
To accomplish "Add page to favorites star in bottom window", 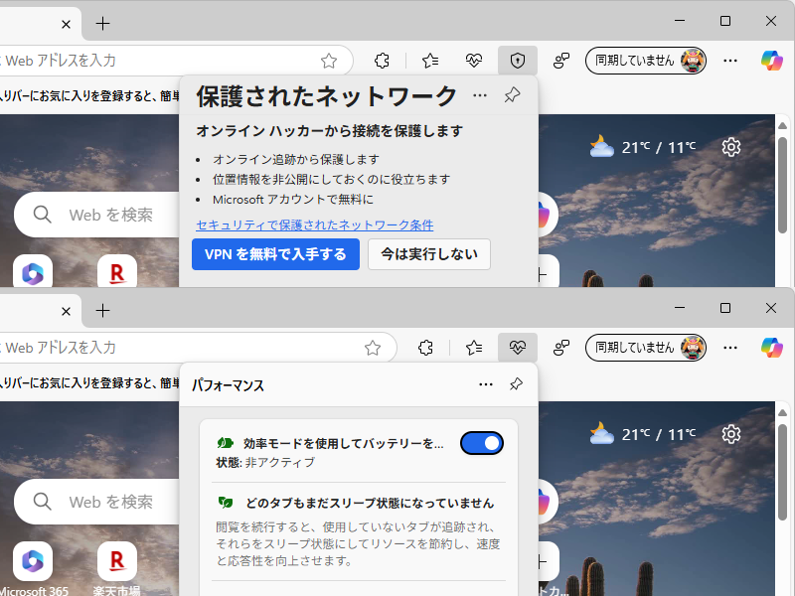I will (x=373, y=348).
